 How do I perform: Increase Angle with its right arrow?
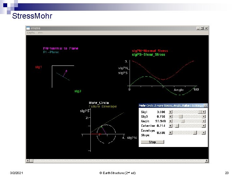pyautogui.click(x=204, y=121)
